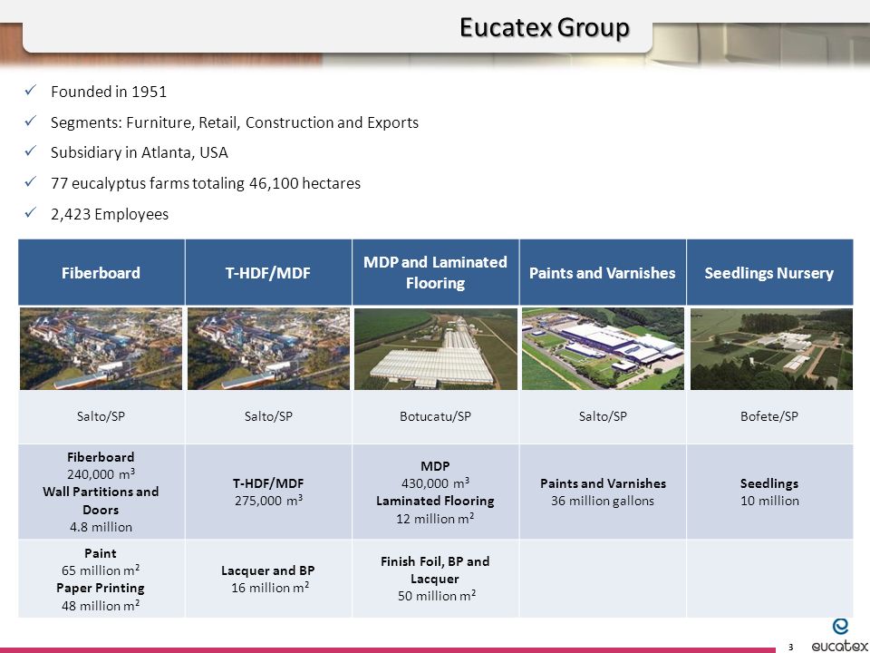Click the Botucatu MDP plant photo
The image size is (870, 653).
point(436,348)
